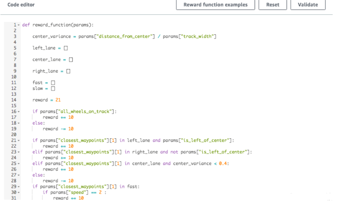The image size is (338, 204).
Task: Click the 'fast = []' line
Action: 44,82
